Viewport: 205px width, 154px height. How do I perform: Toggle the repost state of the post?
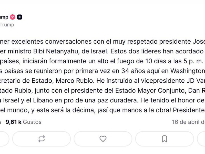42,139
